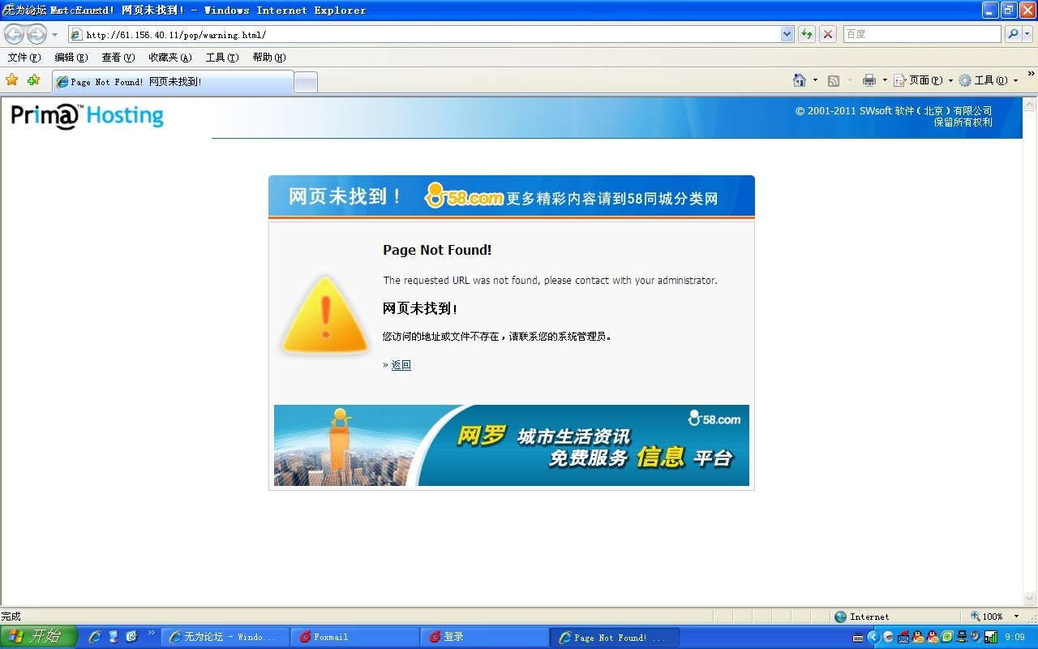
Task: Click the Page Not Found! heading
Action: (x=437, y=250)
